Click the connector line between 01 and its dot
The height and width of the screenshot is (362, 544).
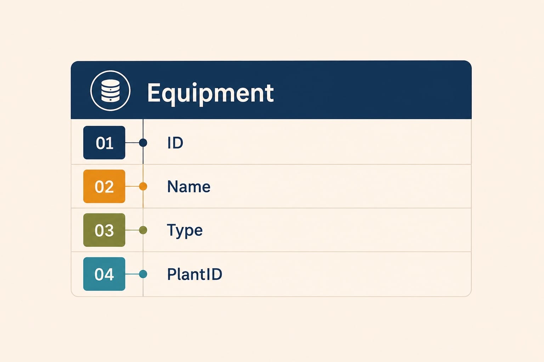click(x=132, y=143)
